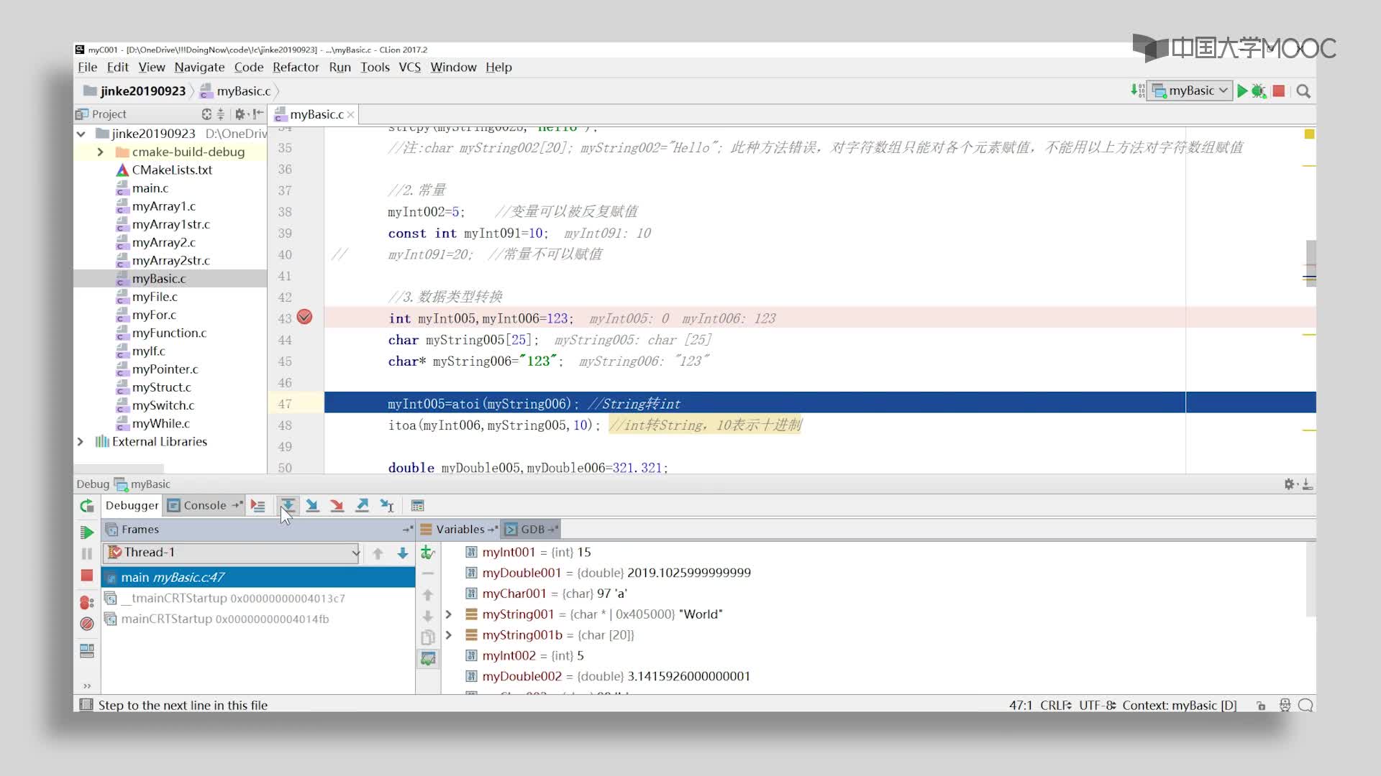The height and width of the screenshot is (776, 1381).
Task: Click Step Out debugger icon
Action: 362,506
